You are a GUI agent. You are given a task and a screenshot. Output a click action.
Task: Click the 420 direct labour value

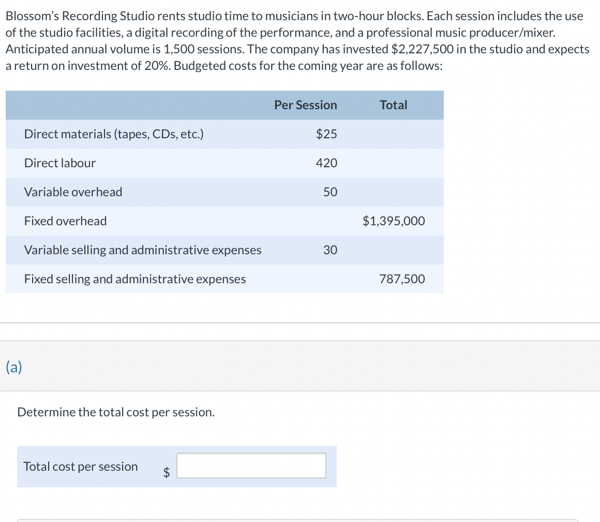click(x=326, y=163)
